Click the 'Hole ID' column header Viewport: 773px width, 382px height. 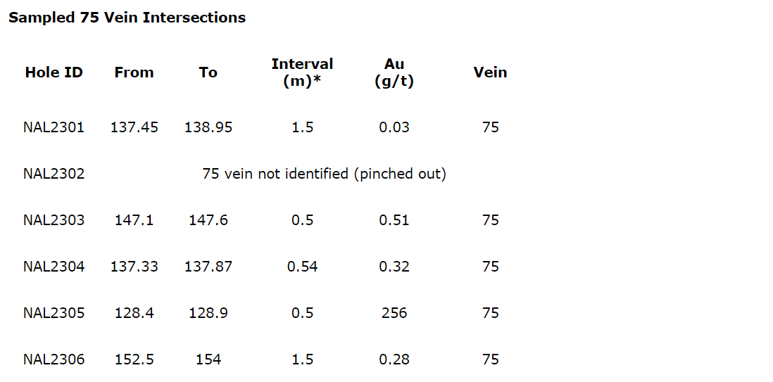[54, 72]
